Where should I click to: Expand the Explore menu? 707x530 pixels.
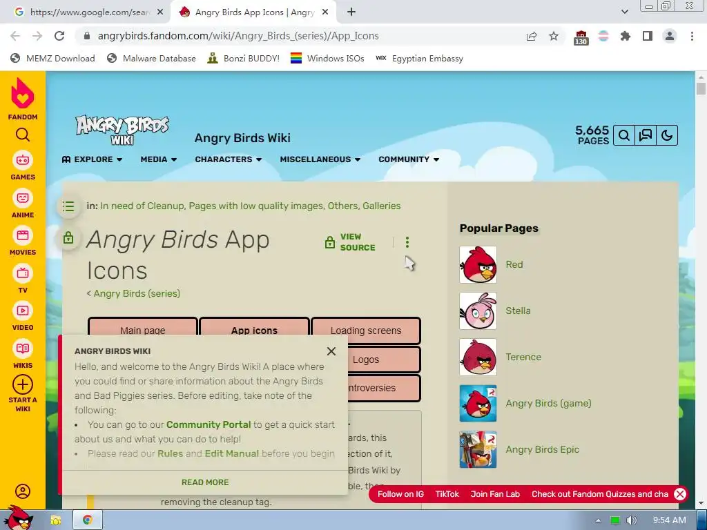pos(92,159)
